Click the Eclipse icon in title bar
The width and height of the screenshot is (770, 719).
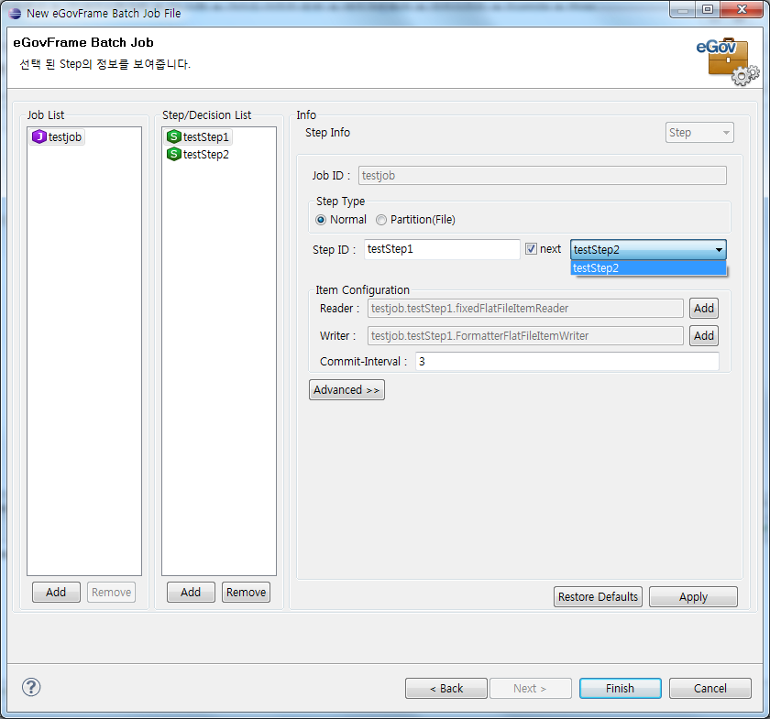16,13
